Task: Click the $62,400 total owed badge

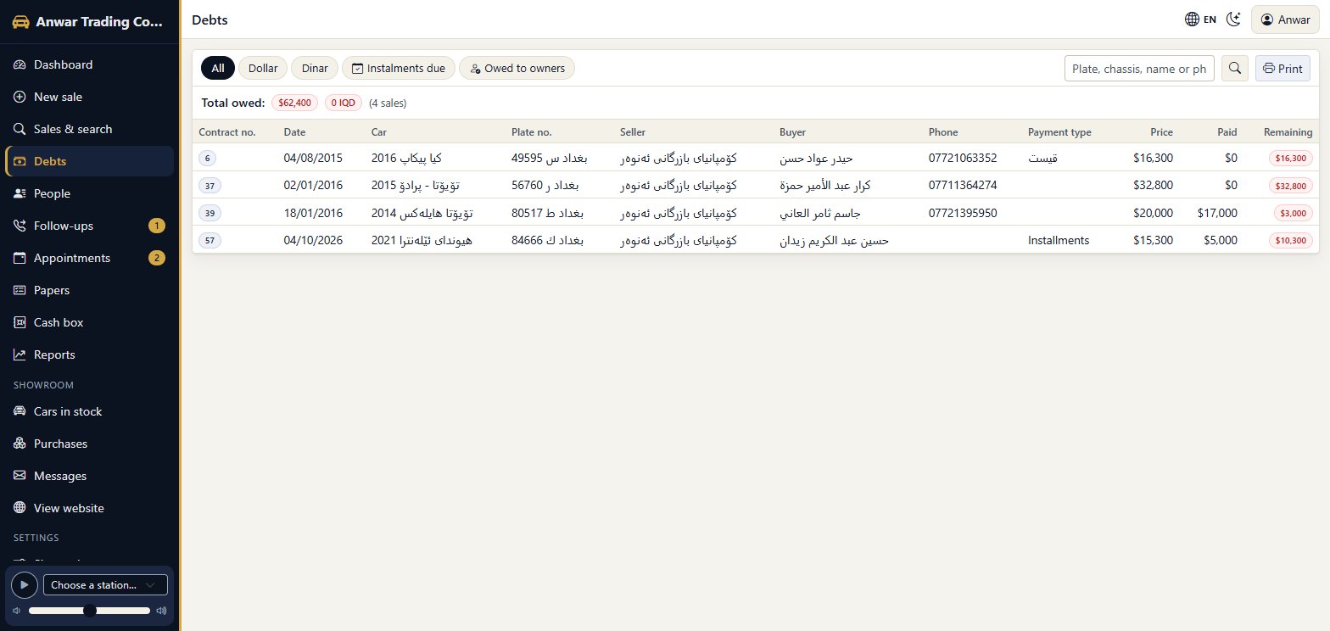Action: pyautogui.click(x=295, y=103)
